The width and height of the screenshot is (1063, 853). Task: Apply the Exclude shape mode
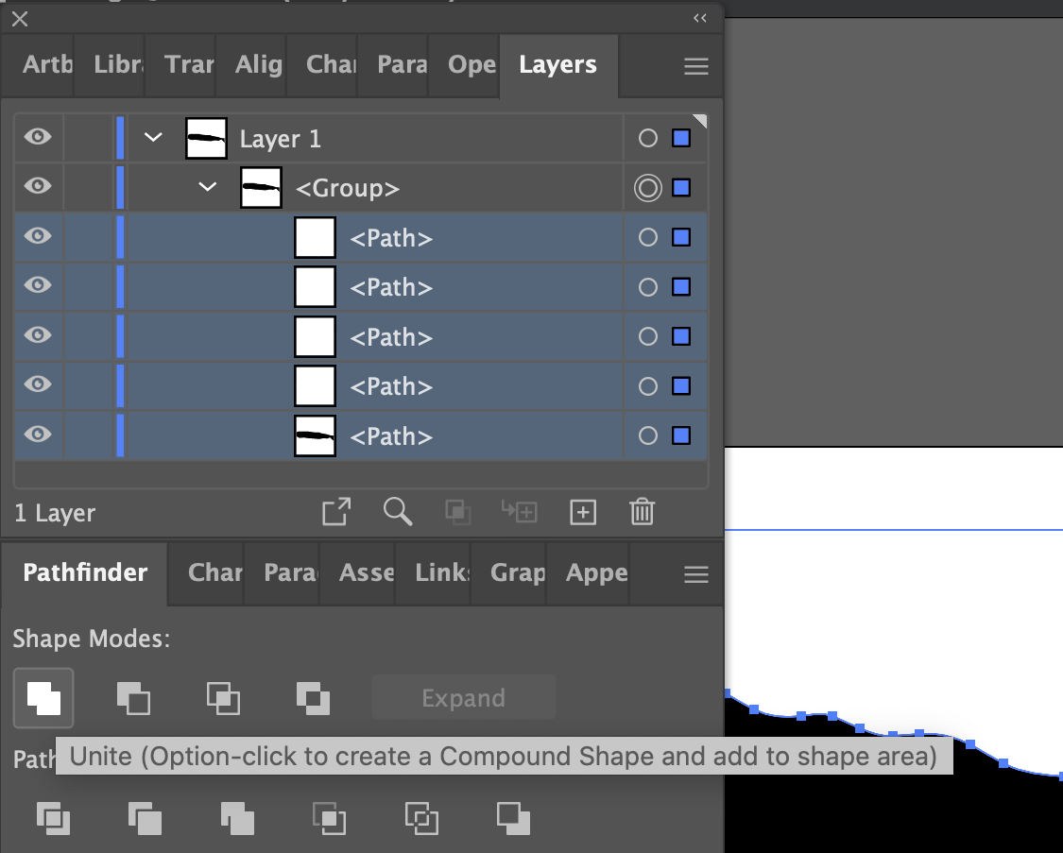[x=313, y=698]
